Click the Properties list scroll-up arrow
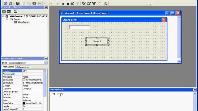The height and width of the screenshot is (111, 198). pyautogui.click(x=45, y=71)
